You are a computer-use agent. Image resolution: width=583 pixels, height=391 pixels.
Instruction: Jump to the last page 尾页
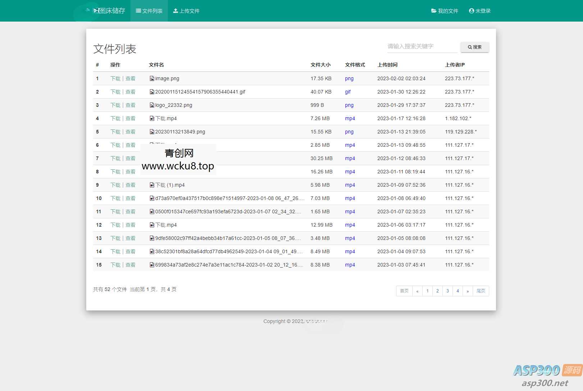pyautogui.click(x=481, y=291)
